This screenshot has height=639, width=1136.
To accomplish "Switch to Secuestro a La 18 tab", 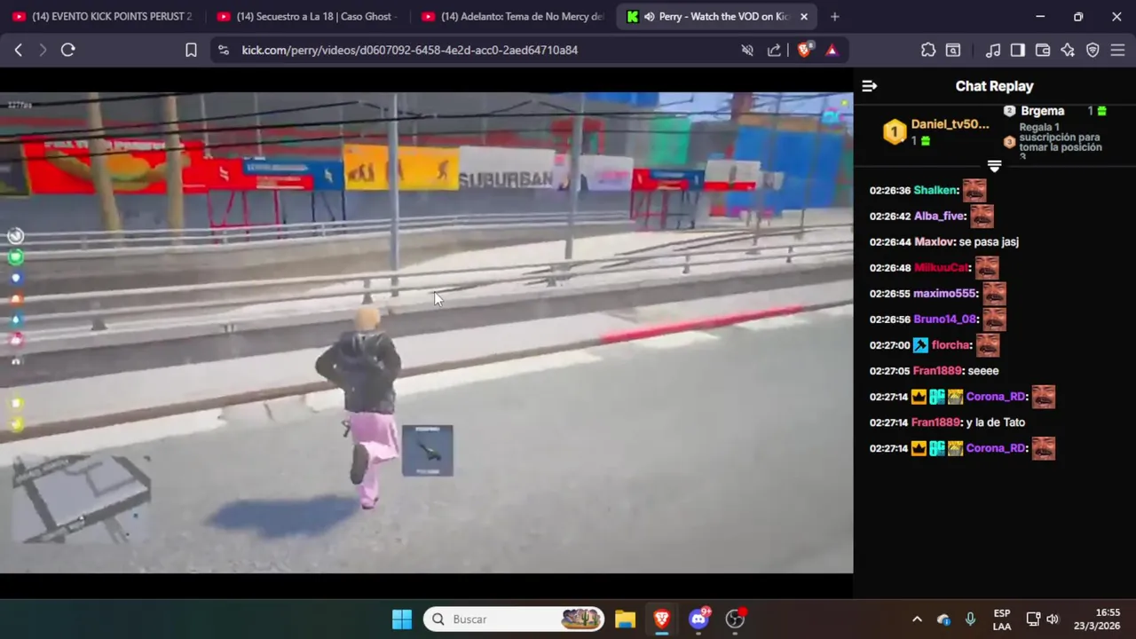I will coord(306,16).
